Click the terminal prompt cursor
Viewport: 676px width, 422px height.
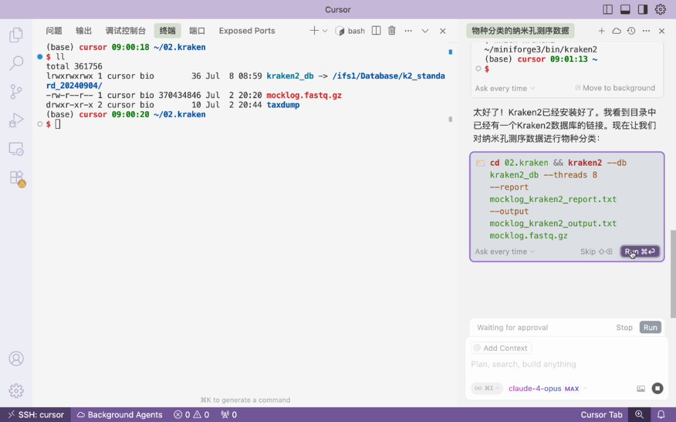(x=58, y=124)
